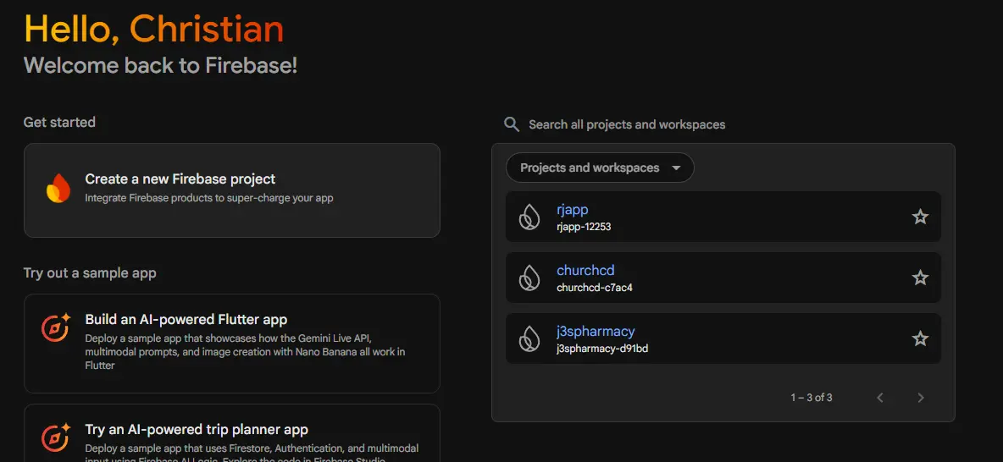Click the churchcd project icon

click(529, 278)
